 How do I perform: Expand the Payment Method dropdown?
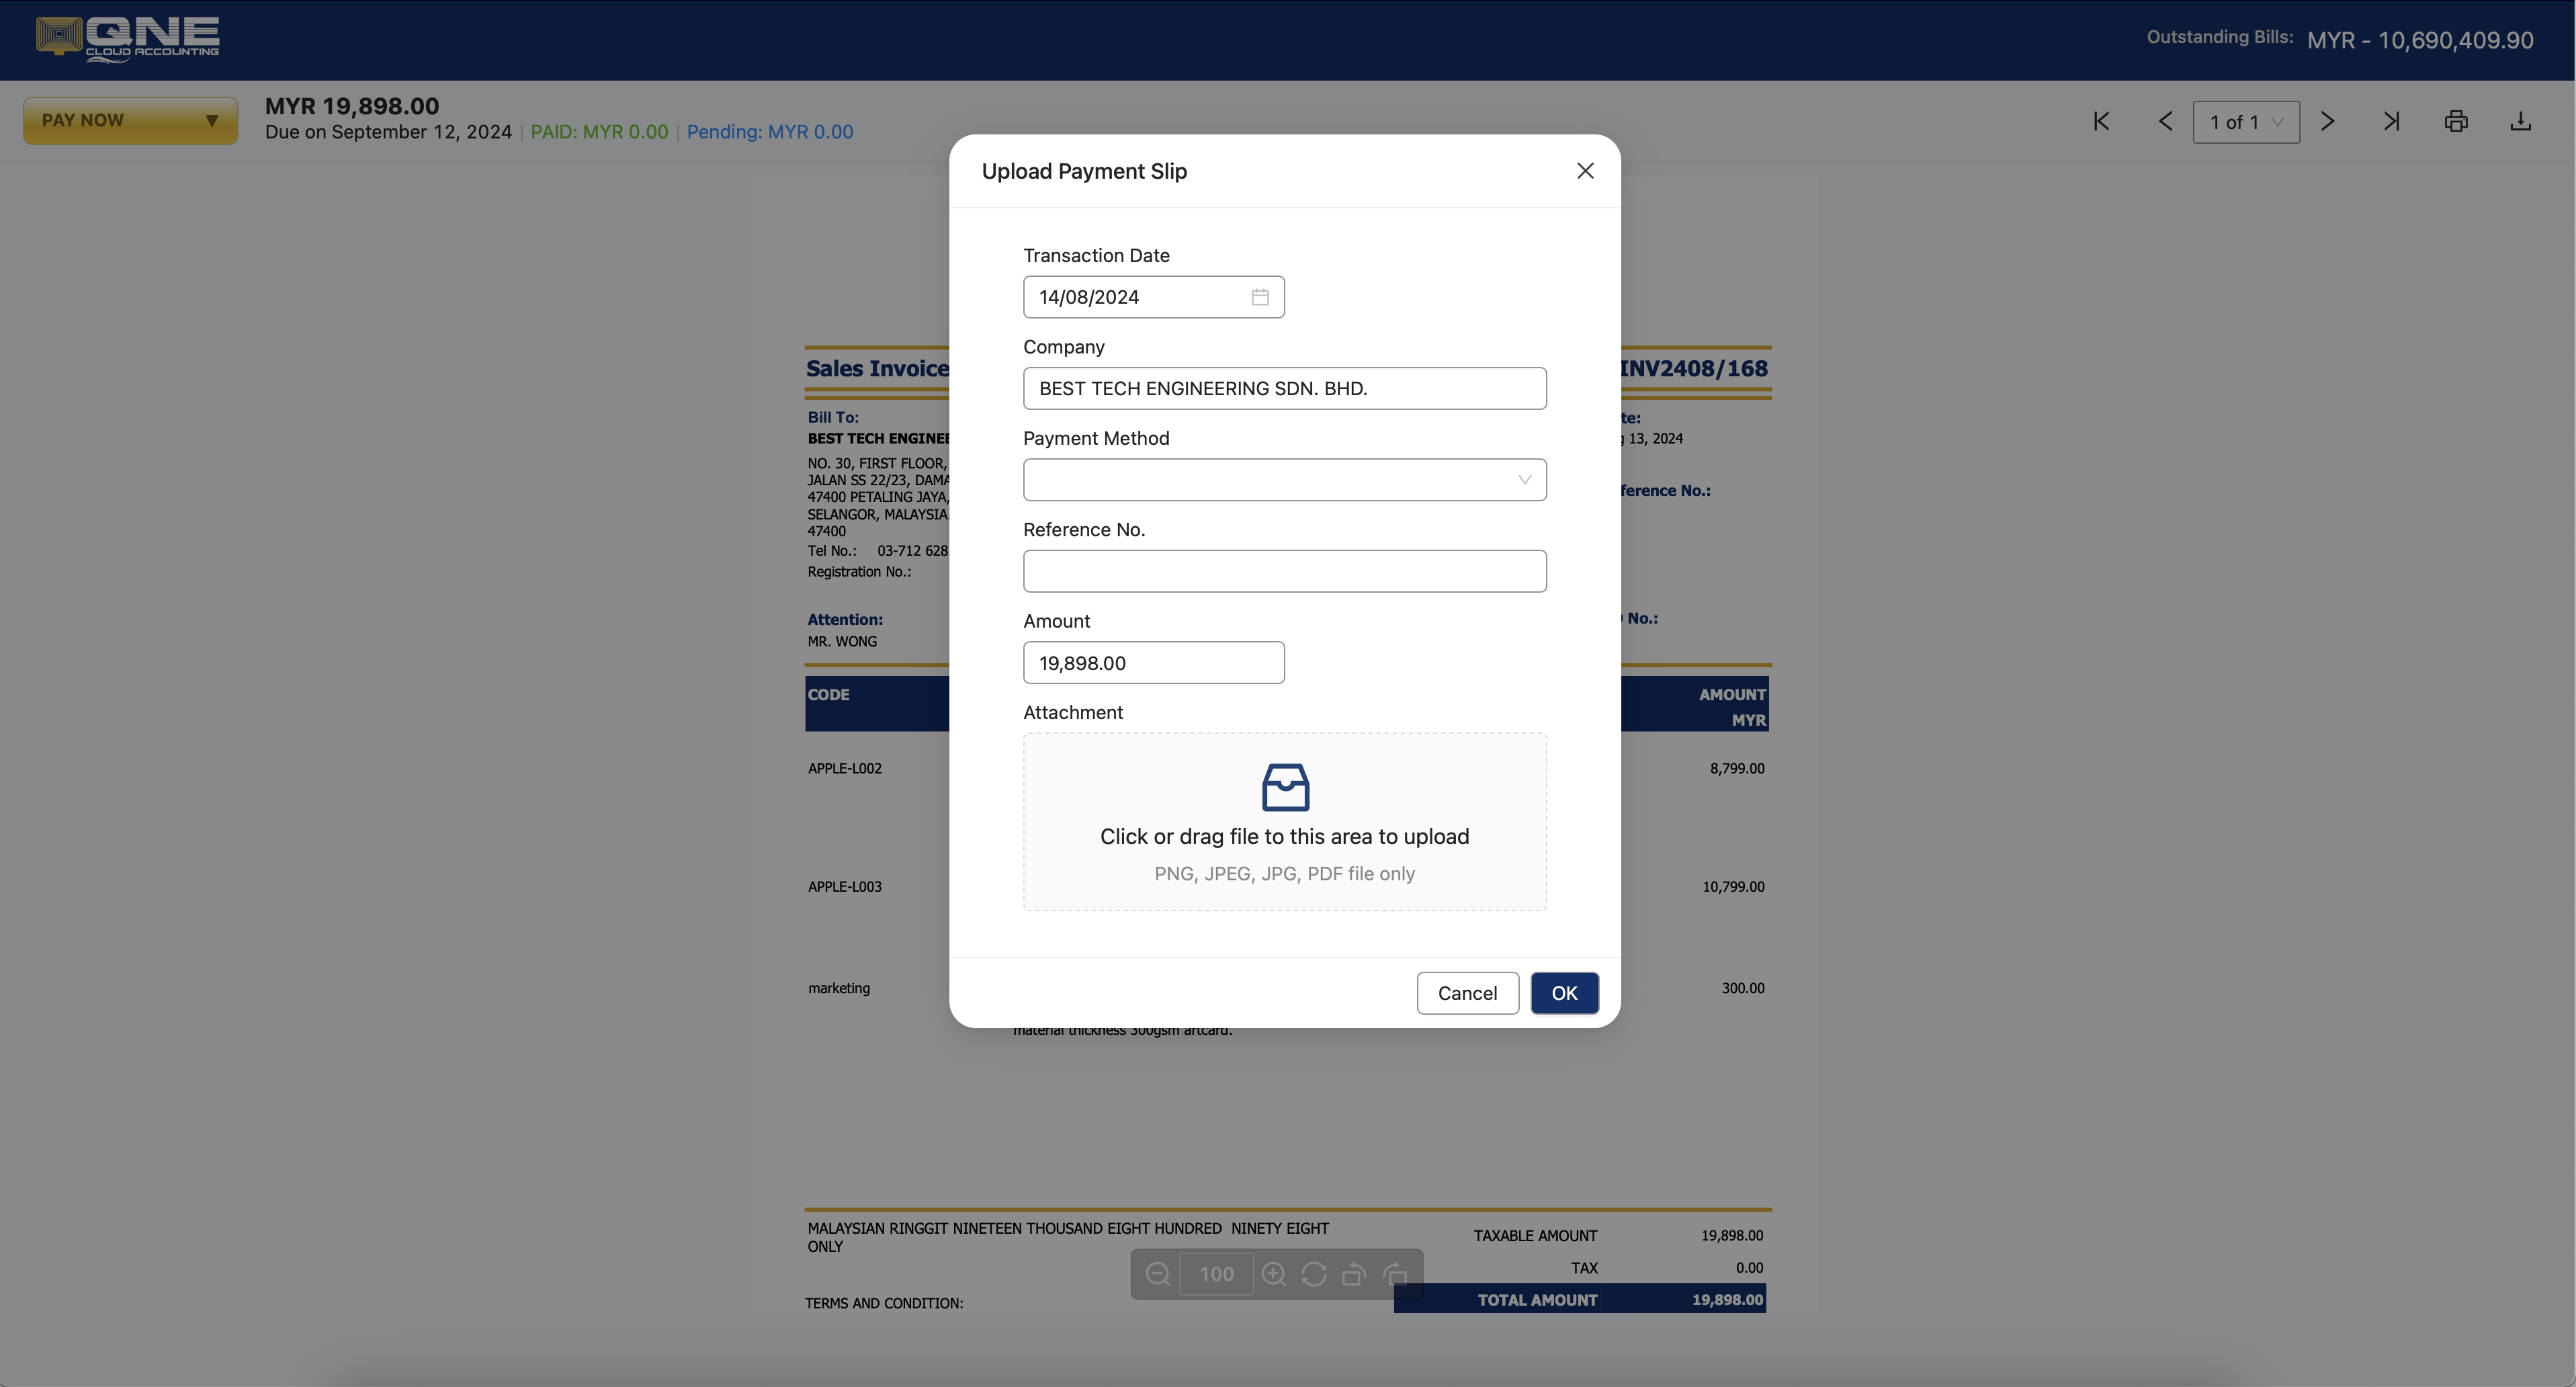tap(1284, 480)
